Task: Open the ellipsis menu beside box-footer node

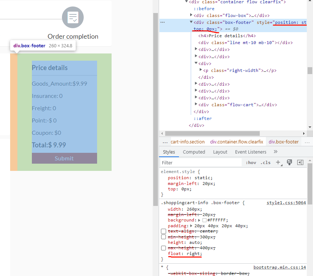Action: pyautogui.click(x=163, y=22)
